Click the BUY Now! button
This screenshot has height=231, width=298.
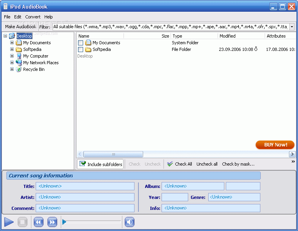click(275, 144)
